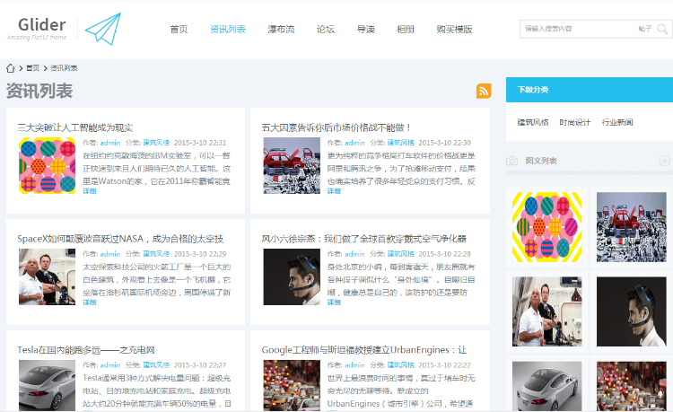Click admin author in the 风小六 article
This screenshot has height=412, width=673.
click(x=354, y=254)
